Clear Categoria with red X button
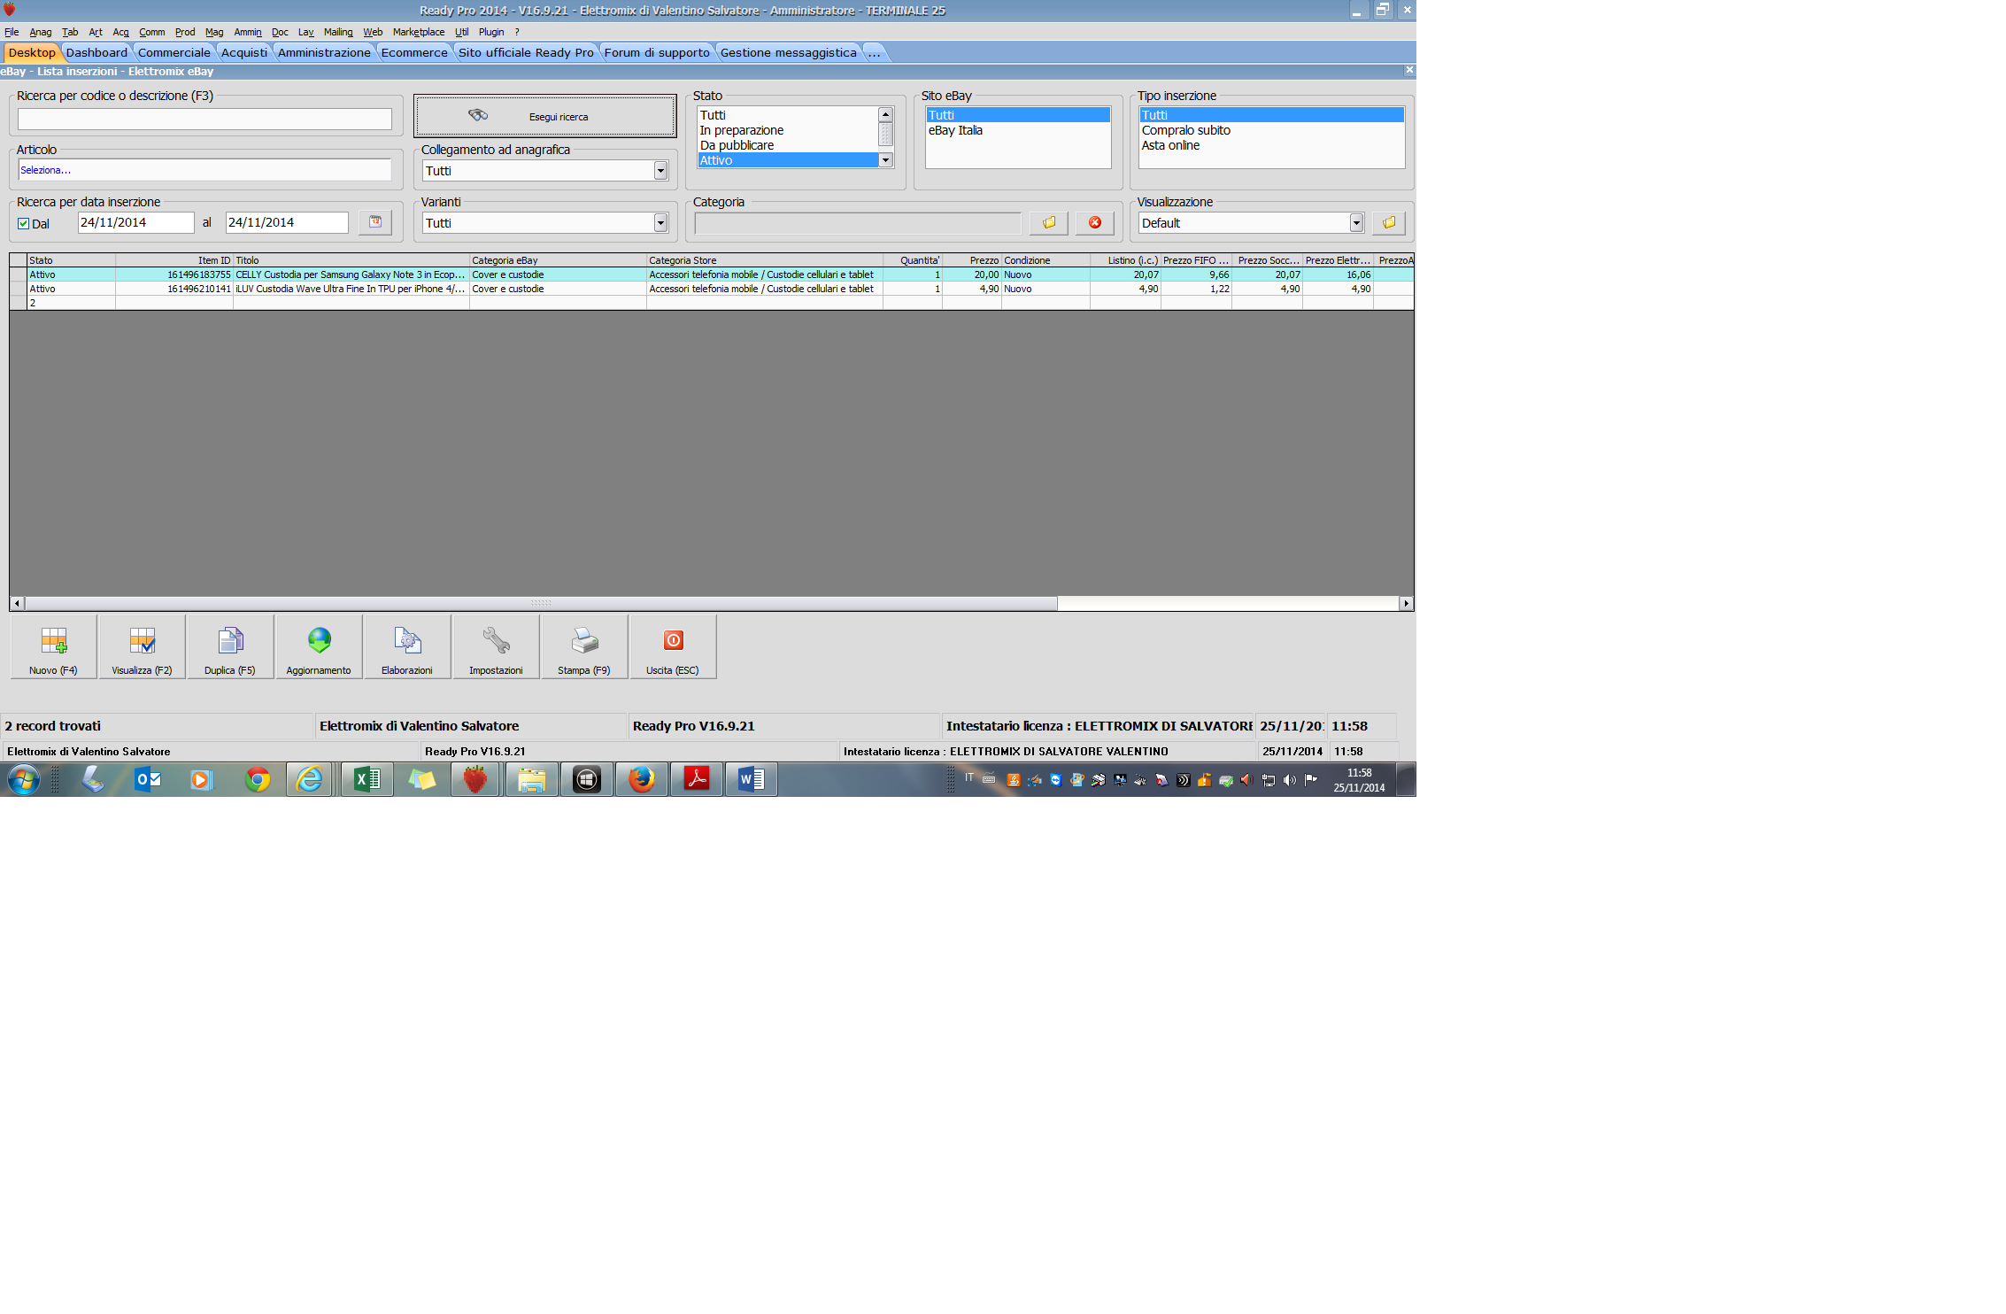This screenshot has width=2006, height=1314. tap(1094, 223)
